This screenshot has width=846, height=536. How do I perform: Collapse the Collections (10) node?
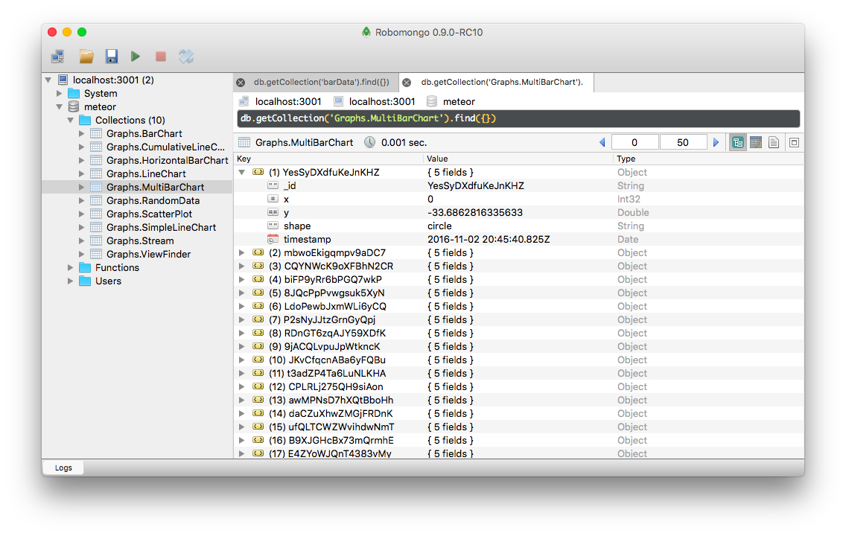70,121
